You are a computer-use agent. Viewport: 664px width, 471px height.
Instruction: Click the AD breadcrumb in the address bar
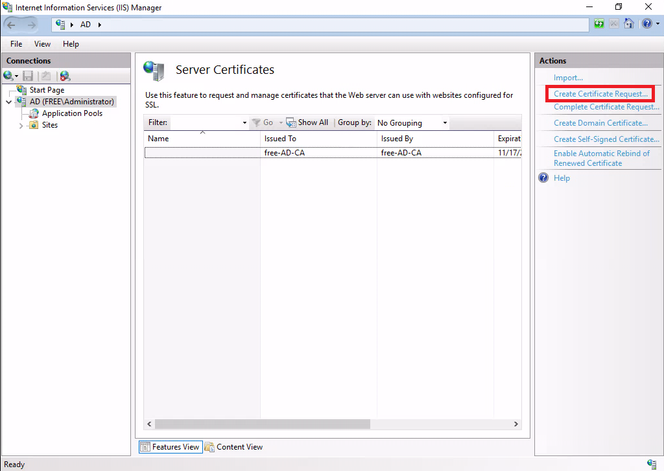click(x=86, y=25)
